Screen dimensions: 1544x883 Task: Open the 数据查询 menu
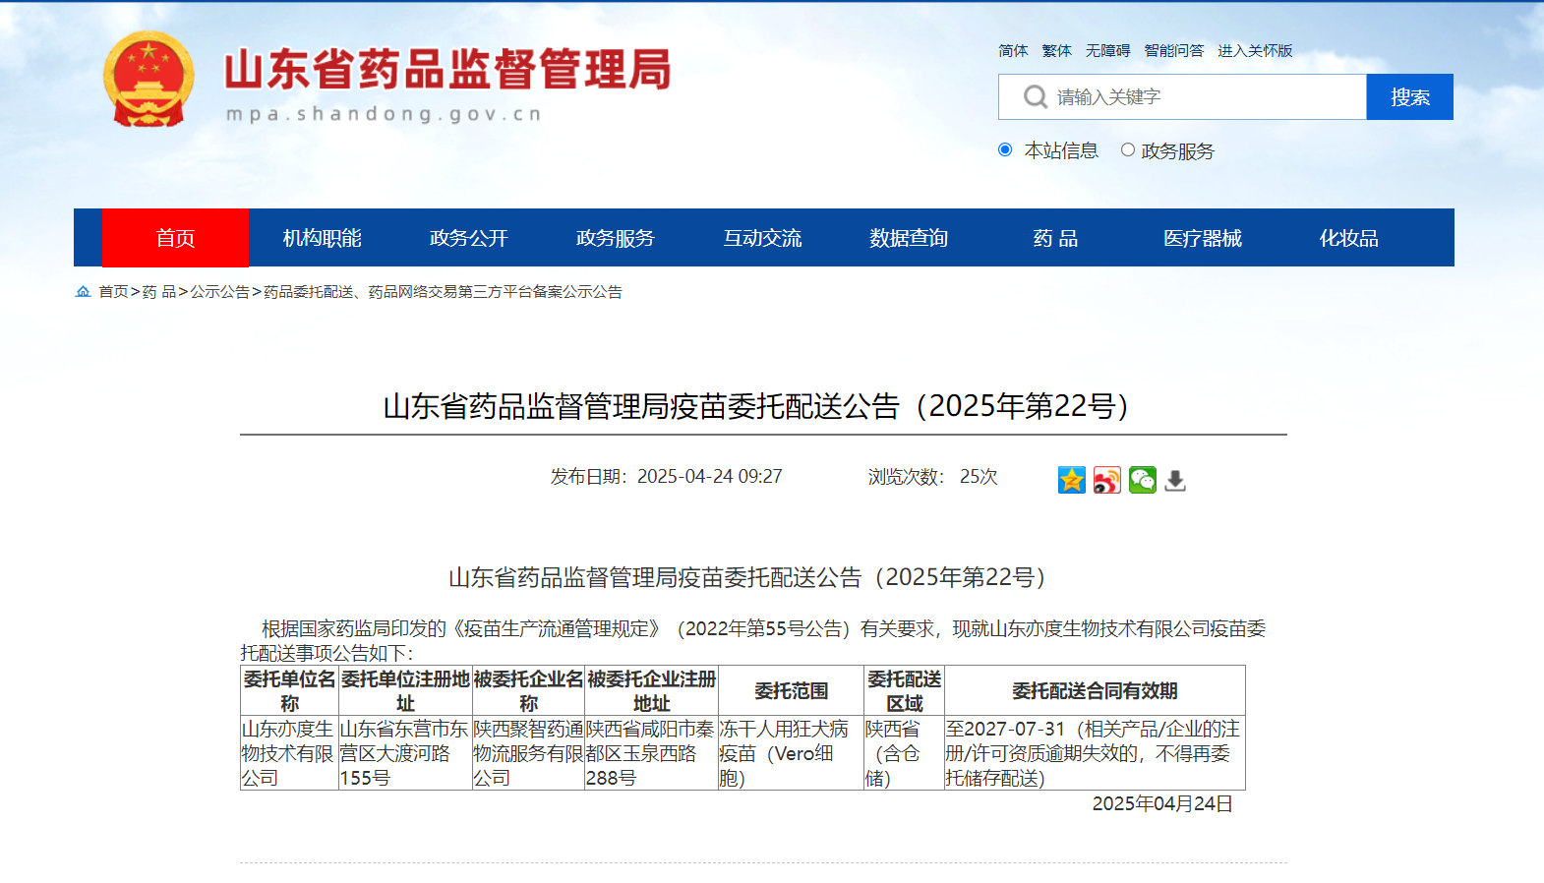909,238
